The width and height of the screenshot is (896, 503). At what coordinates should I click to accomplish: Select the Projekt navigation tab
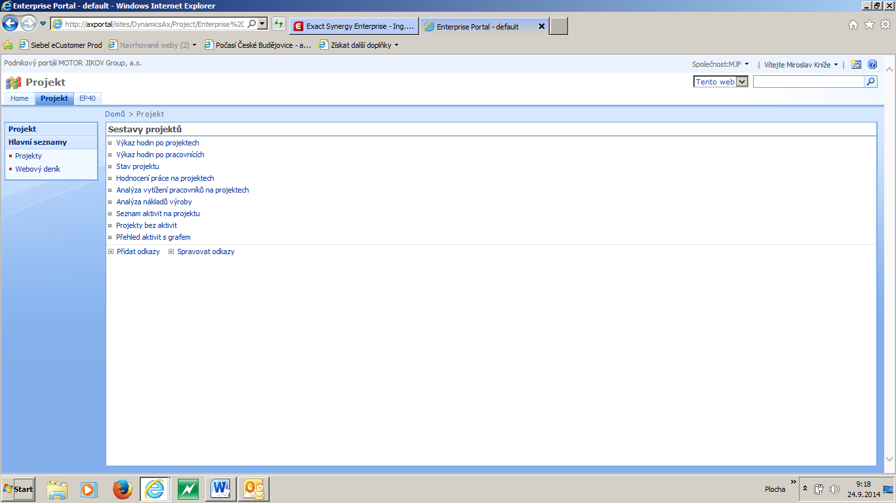pyautogui.click(x=54, y=98)
